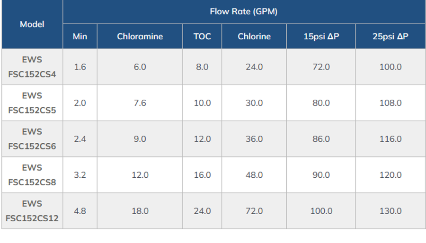Click the Model column header
This screenshot has width=426, height=243.
pyautogui.click(x=32, y=24)
